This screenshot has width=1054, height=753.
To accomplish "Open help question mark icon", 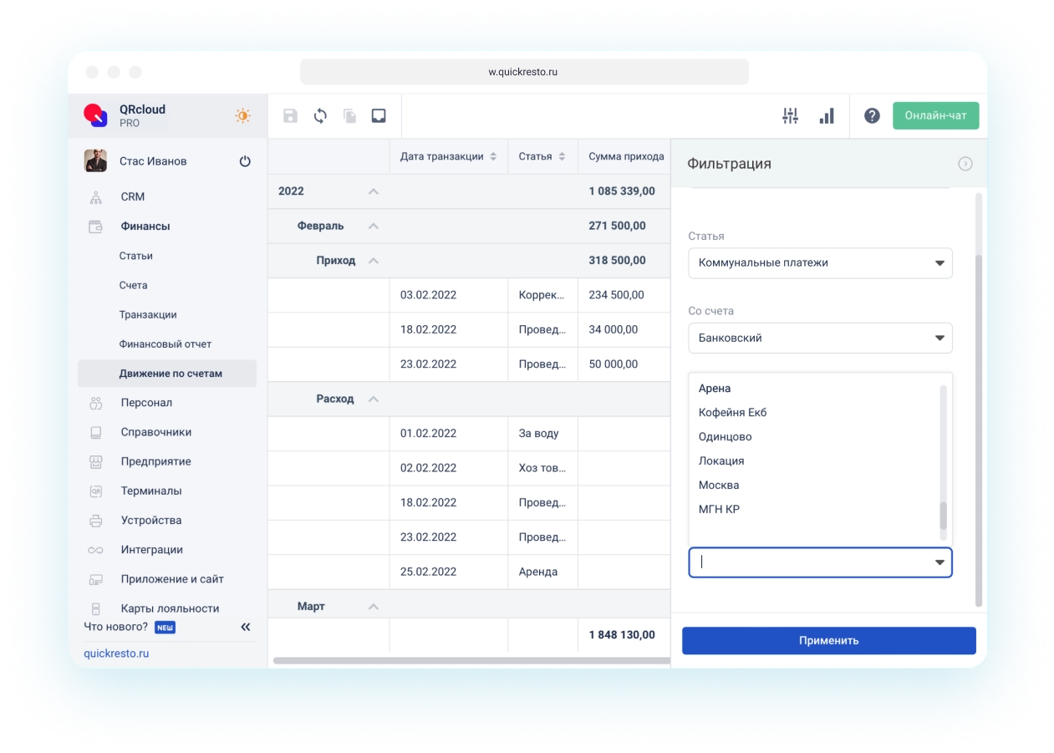I will (872, 116).
